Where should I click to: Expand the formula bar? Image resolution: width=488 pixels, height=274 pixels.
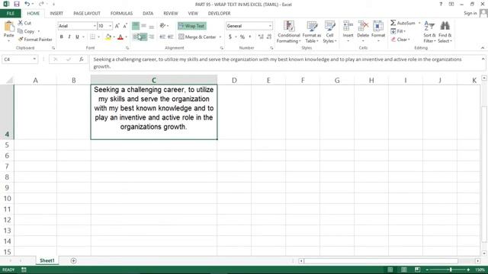coord(483,59)
